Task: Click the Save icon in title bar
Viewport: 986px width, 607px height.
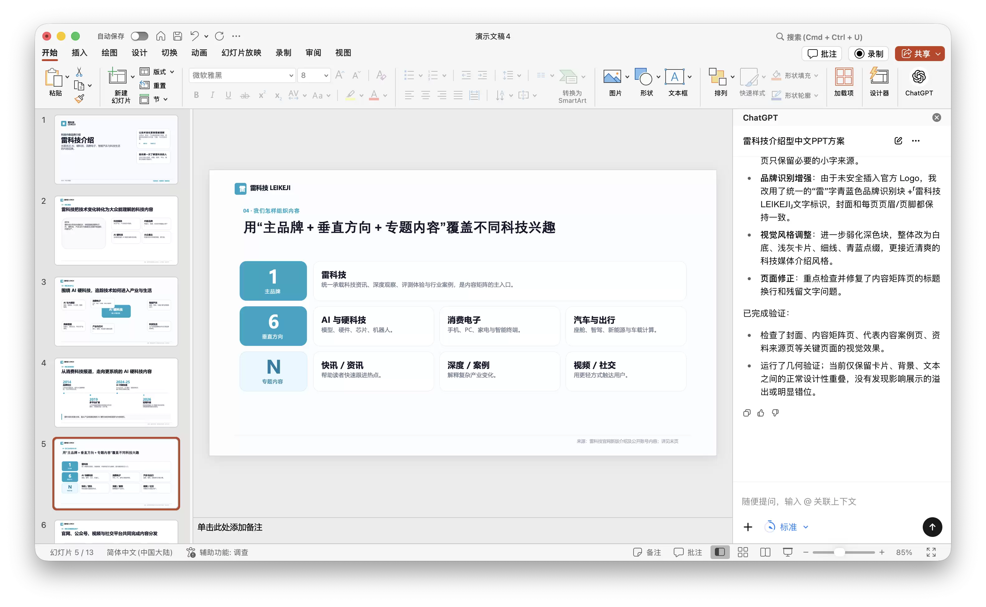Action: tap(177, 36)
